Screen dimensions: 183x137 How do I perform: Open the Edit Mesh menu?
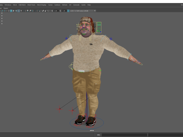tap(22, 5)
